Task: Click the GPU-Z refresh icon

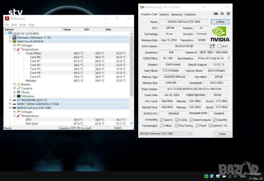Action: (222, 14)
